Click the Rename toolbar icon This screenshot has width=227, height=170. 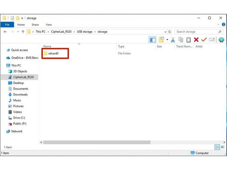pos(212,39)
